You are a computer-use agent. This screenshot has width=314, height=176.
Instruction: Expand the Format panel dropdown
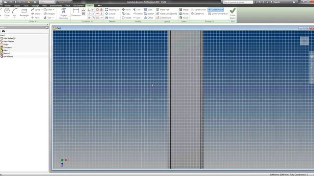coord(209,22)
